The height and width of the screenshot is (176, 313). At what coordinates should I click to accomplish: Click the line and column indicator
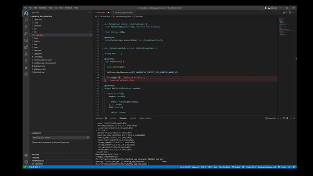[x=185, y=167]
